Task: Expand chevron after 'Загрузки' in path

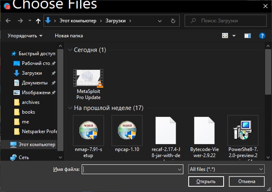Action: tap(130, 21)
